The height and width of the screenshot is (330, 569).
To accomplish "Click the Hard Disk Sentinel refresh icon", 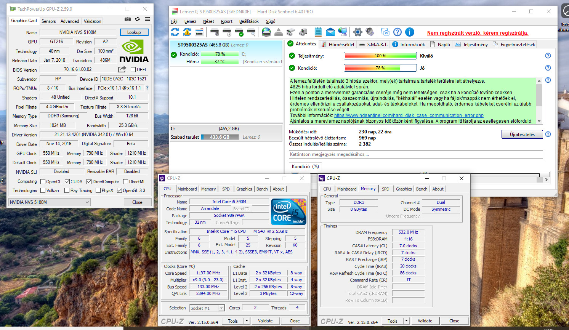I will coord(175,32).
